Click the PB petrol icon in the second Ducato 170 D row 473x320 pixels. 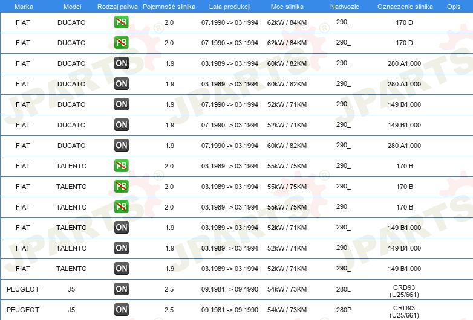(x=121, y=43)
